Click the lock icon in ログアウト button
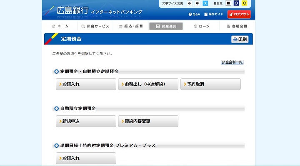Screen dimensions: 300x166 click(x=231, y=14)
